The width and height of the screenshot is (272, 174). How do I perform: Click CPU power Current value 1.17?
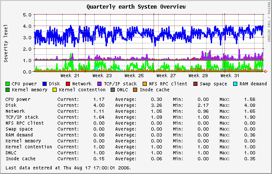point(99,100)
